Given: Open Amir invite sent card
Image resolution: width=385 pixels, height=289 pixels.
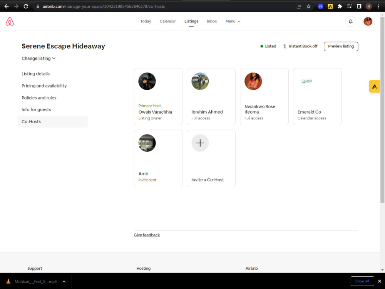Looking at the screenshot, I should [158, 158].
